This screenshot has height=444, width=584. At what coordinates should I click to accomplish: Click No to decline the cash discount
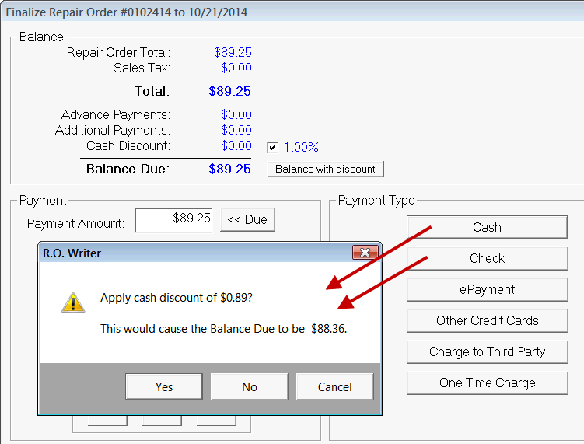click(249, 386)
